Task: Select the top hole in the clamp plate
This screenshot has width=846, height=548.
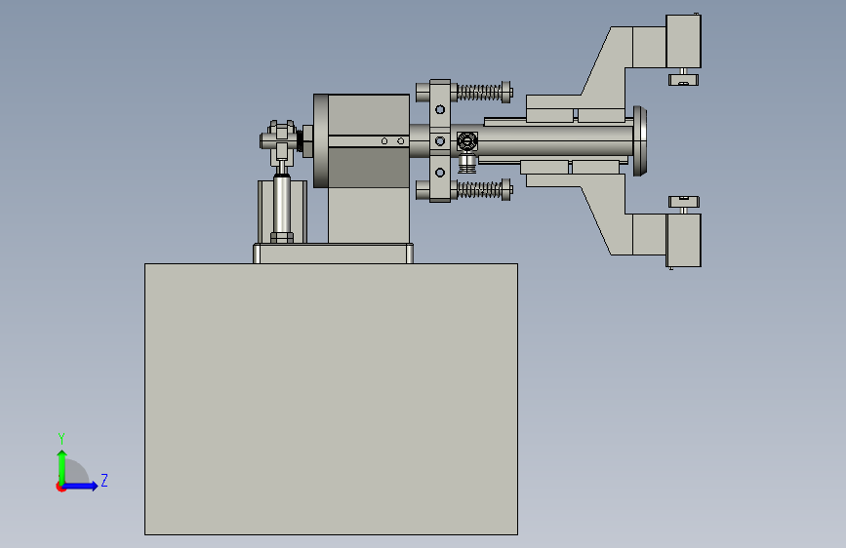Action: (x=440, y=109)
